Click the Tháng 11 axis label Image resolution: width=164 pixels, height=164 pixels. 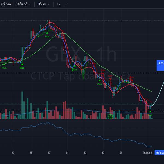148,153
